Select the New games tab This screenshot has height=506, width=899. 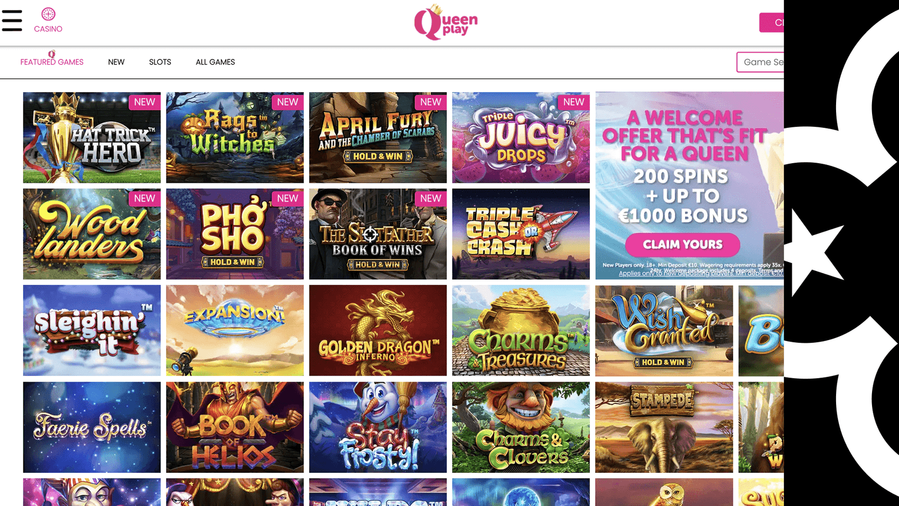116,62
